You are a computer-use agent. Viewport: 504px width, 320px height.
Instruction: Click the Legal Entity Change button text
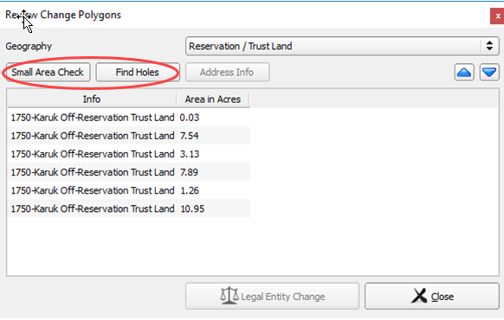pos(283,297)
